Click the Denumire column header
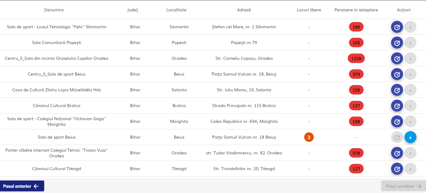The image size is (426, 193). (x=54, y=10)
